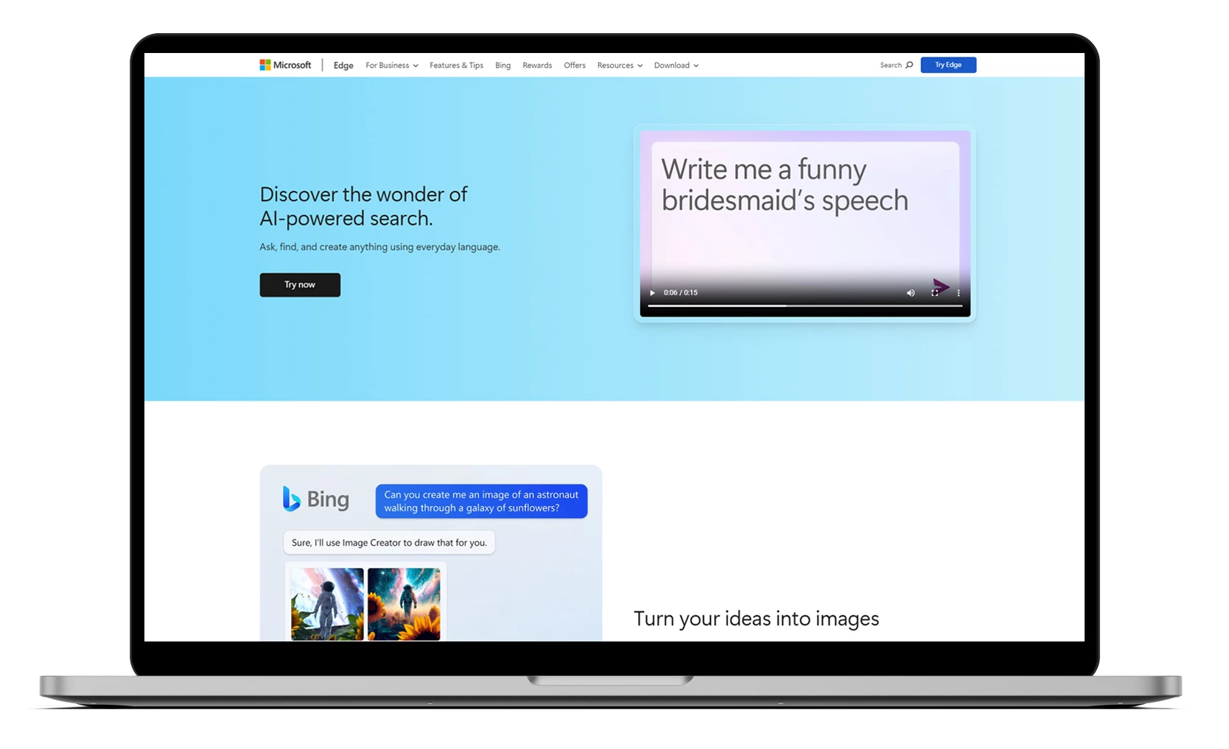Viewport: 1229px width, 749px height.
Task: Select the second astronaut sunflower thumbnail
Action: [x=404, y=604]
